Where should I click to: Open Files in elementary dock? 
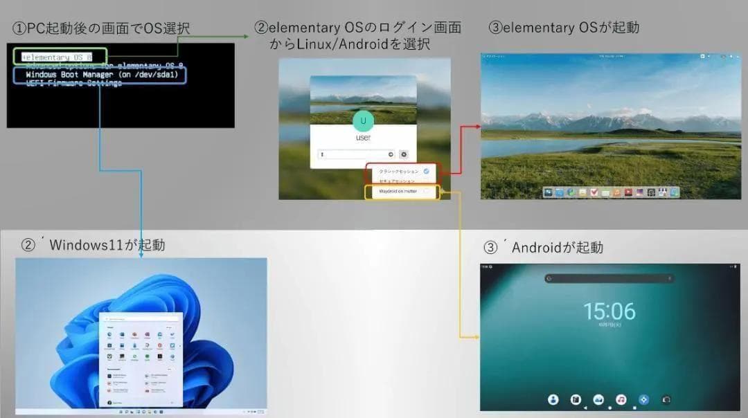tap(560, 192)
